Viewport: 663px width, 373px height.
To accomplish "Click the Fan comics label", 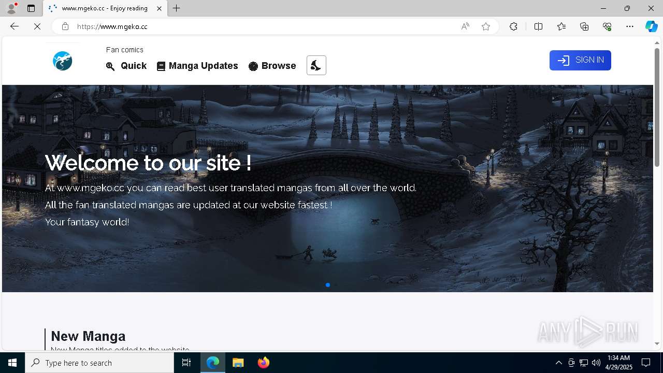I will 125,50.
